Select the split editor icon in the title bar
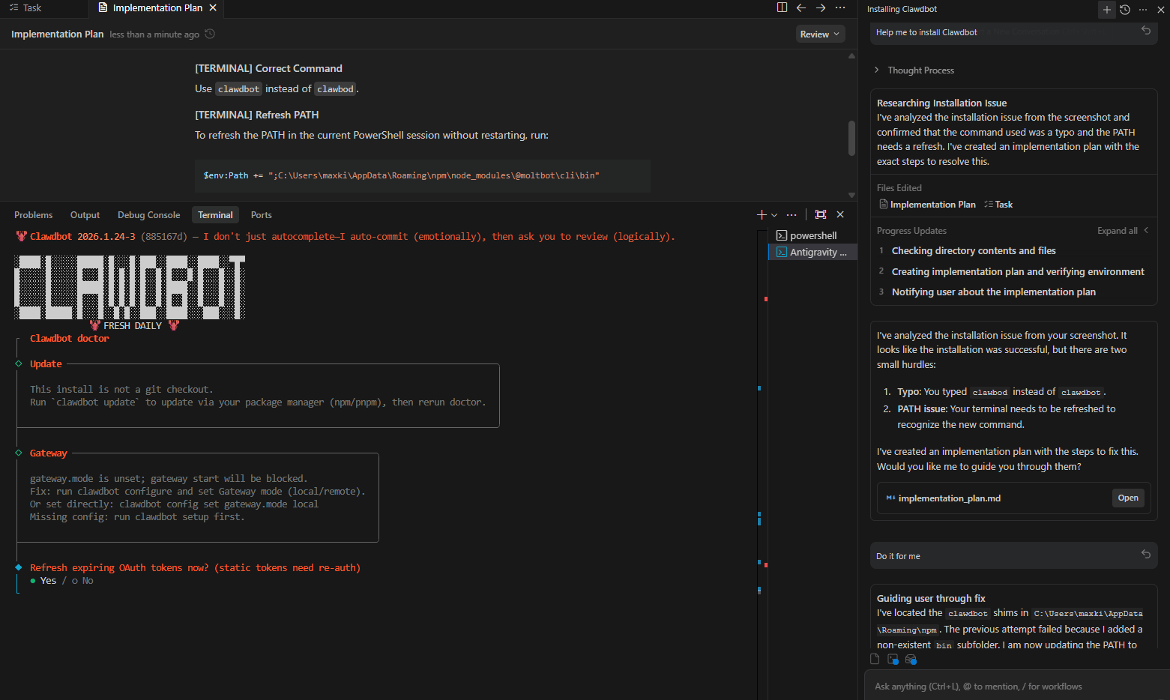The image size is (1170, 700). click(782, 7)
